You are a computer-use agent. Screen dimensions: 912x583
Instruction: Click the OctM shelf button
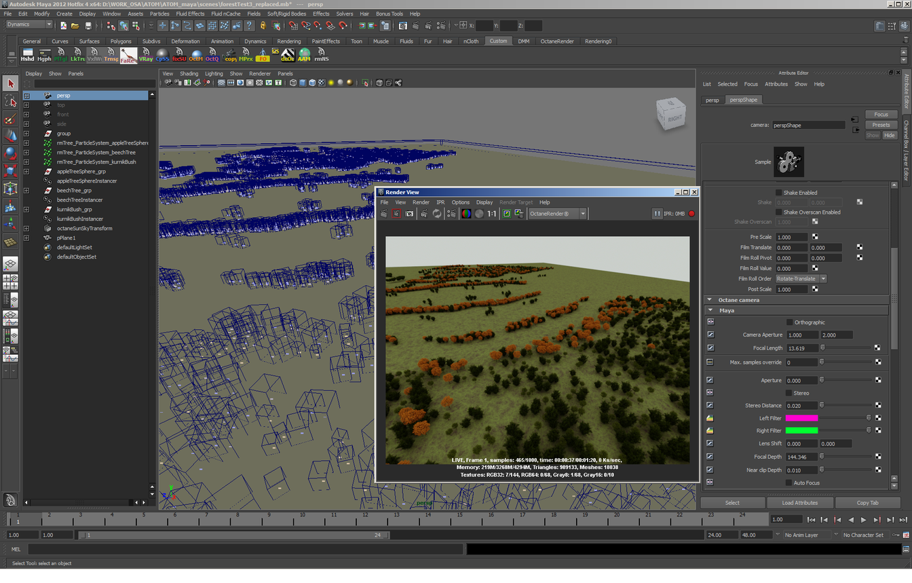click(x=195, y=55)
